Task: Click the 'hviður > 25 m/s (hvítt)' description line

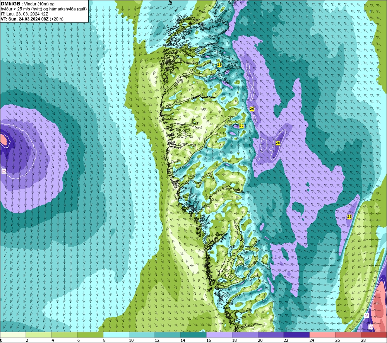Action: click(44, 9)
